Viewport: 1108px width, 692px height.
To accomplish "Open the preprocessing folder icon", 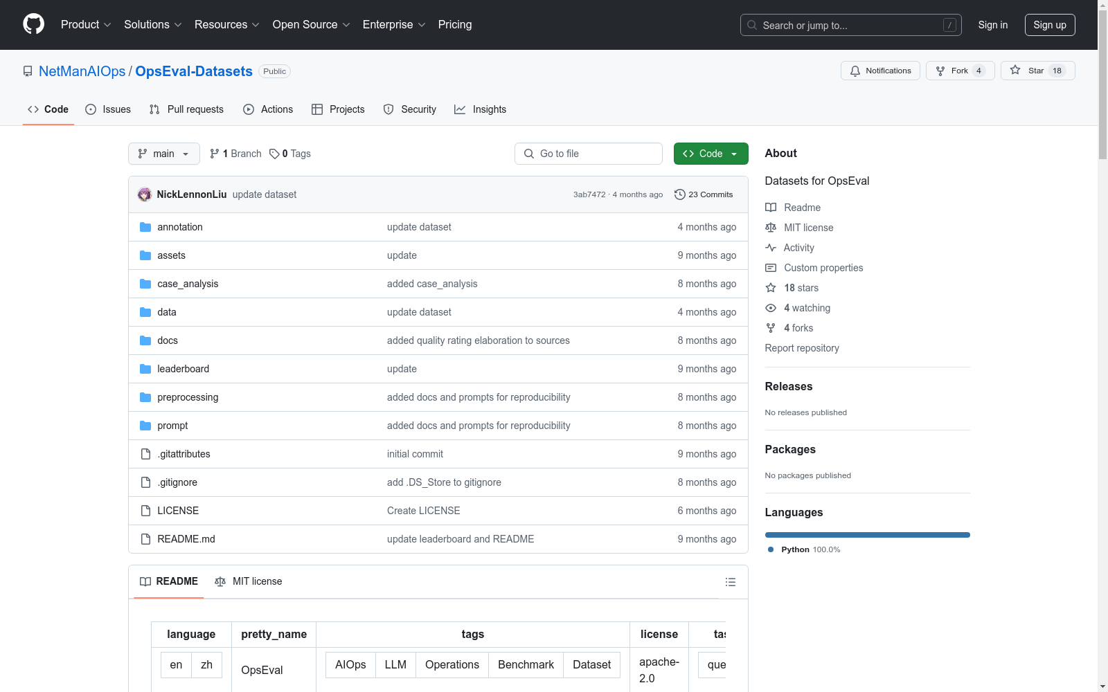I will (145, 397).
